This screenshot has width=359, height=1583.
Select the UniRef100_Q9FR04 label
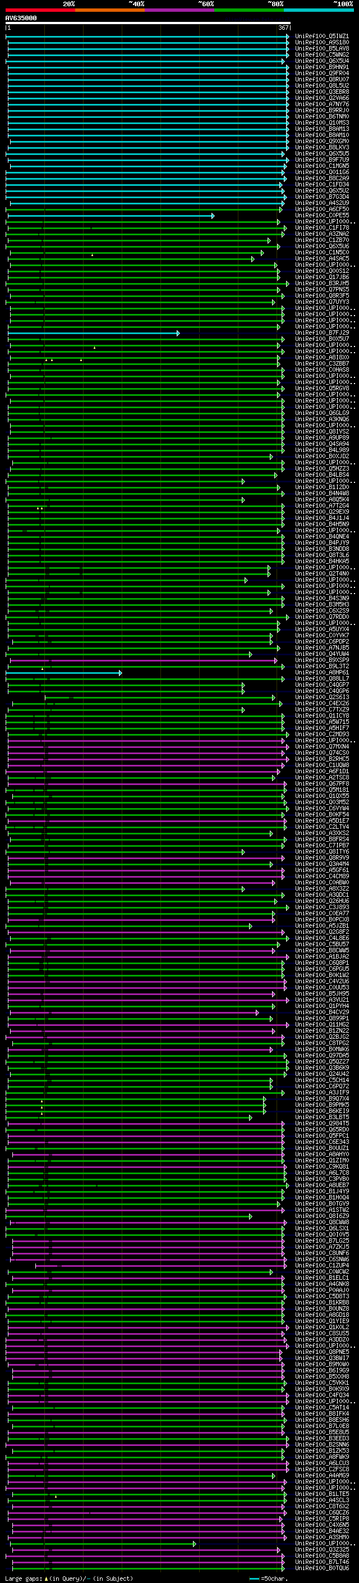pos(322,73)
